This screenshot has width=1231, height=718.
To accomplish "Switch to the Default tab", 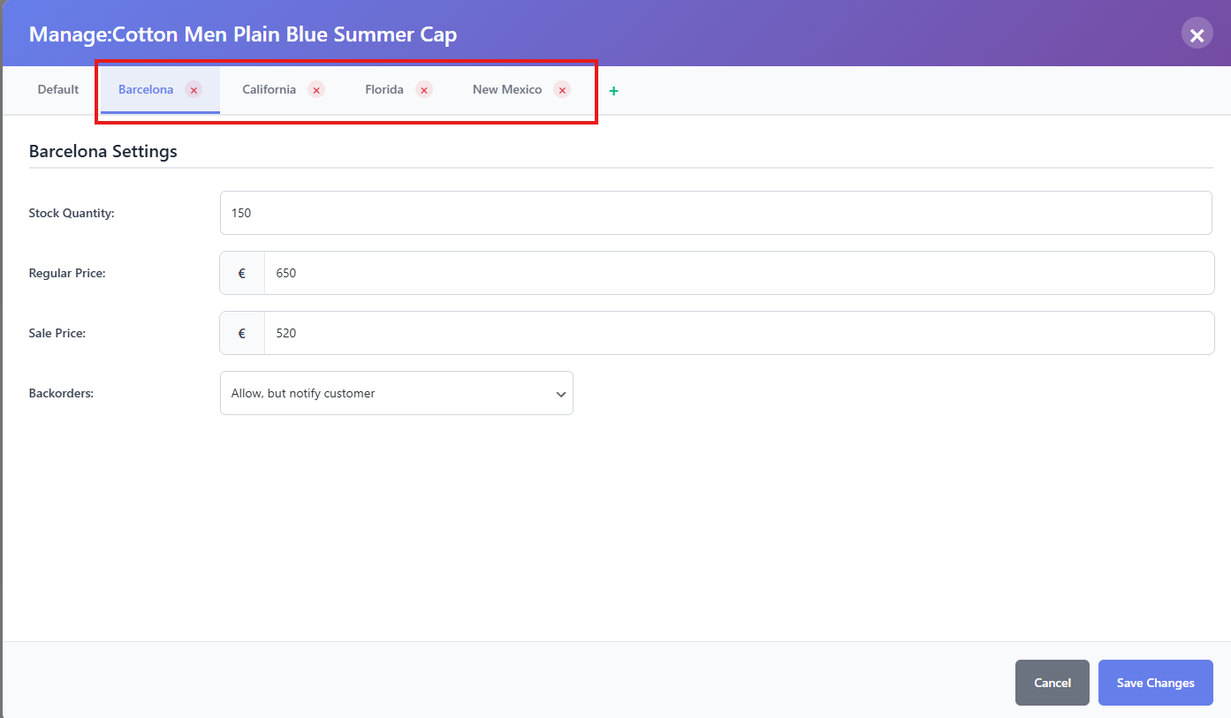I will click(58, 90).
